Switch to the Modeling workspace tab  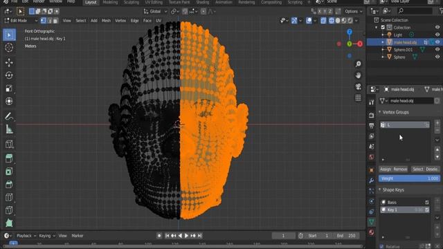[x=110, y=2]
